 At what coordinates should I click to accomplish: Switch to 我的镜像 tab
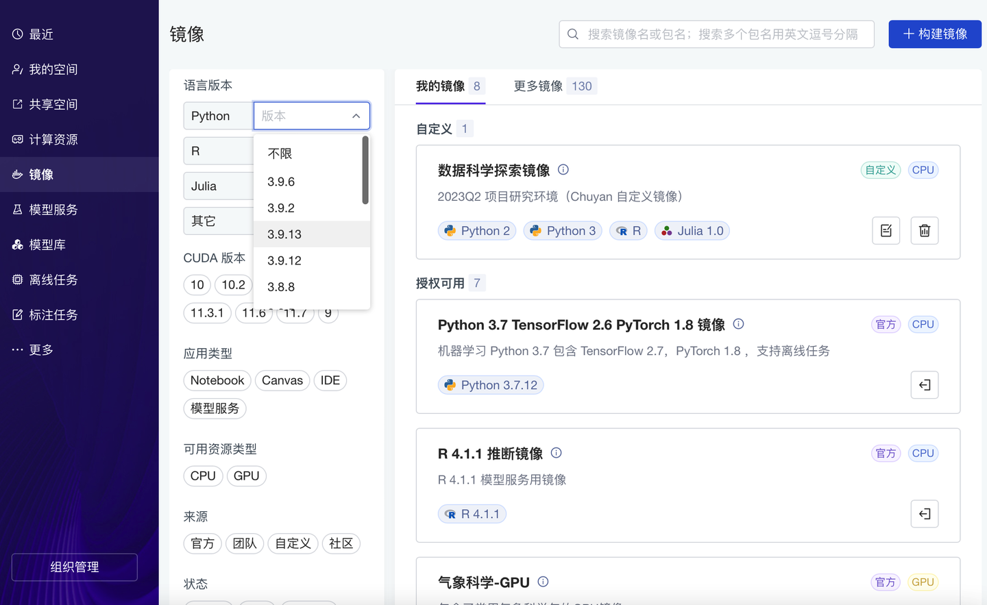pyautogui.click(x=450, y=86)
